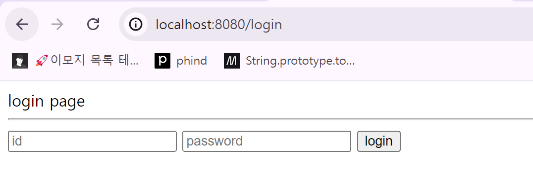Click the rocket emoji on the bookmark
This screenshot has width=533, height=183.
click(42, 61)
